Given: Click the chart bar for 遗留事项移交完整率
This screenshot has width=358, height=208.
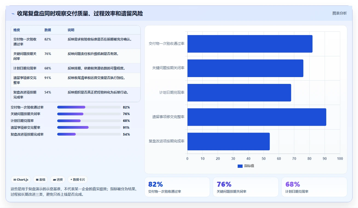Looking at the screenshot, I should coord(257,117).
